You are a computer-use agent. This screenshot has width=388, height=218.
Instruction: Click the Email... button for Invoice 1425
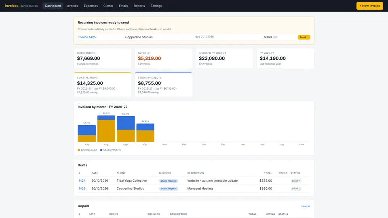click(x=304, y=37)
